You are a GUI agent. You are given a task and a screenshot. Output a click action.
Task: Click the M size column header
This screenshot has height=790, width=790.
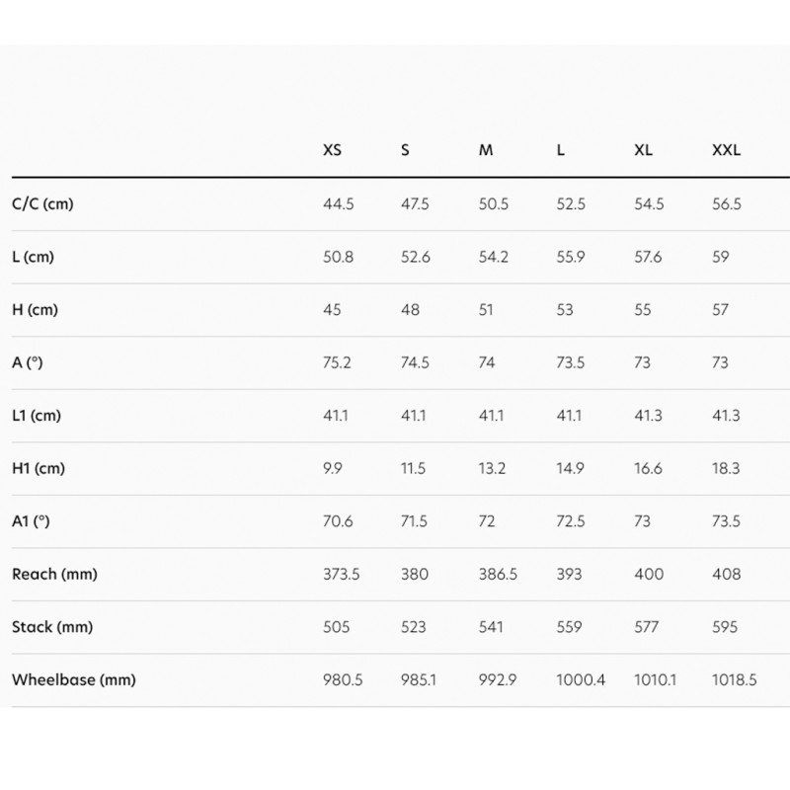[x=486, y=151]
